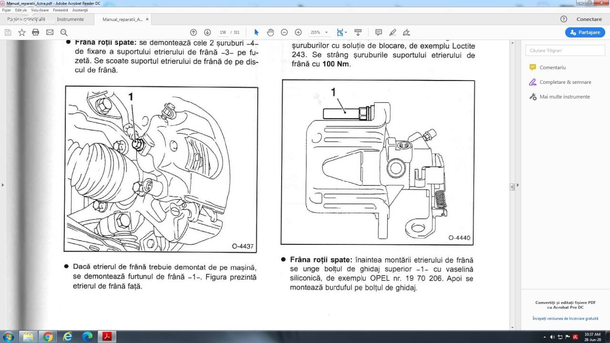Click the blue Partajare button
The height and width of the screenshot is (343, 610).
click(x=585, y=32)
